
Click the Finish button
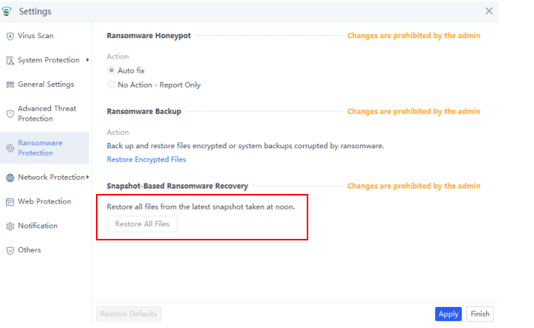click(x=480, y=314)
